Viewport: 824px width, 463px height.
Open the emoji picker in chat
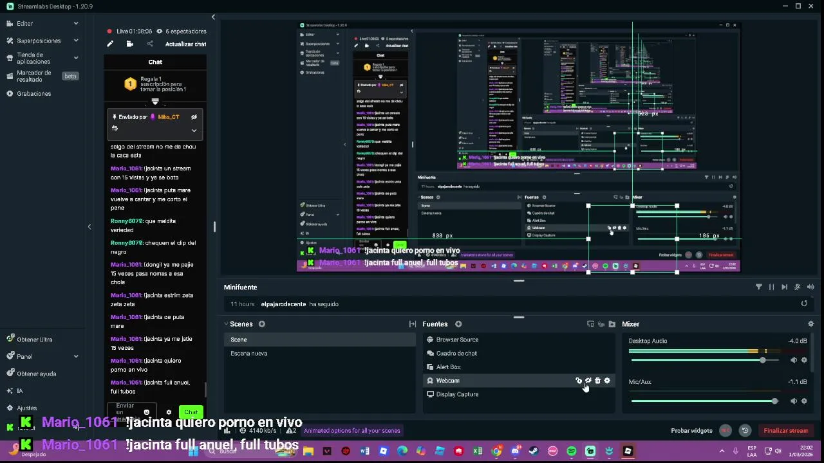point(147,412)
